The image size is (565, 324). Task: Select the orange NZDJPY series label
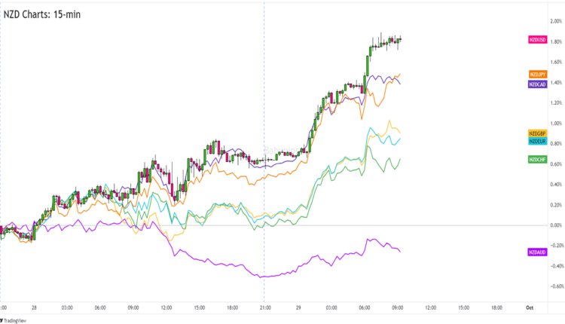537,74
